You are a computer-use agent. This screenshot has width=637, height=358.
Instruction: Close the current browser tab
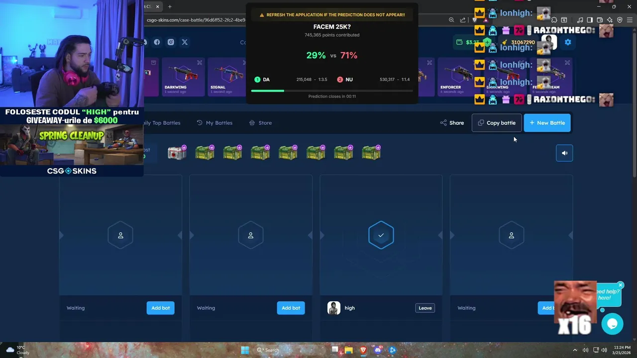pos(158,6)
